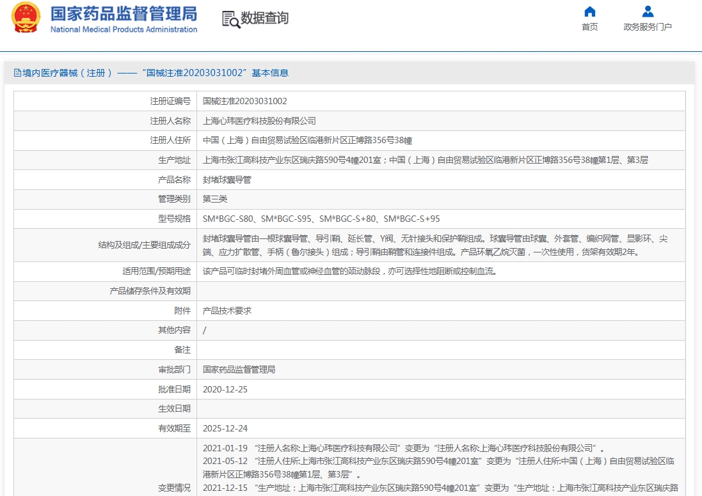Click the approval date 2020-12-25

(x=225, y=389)
